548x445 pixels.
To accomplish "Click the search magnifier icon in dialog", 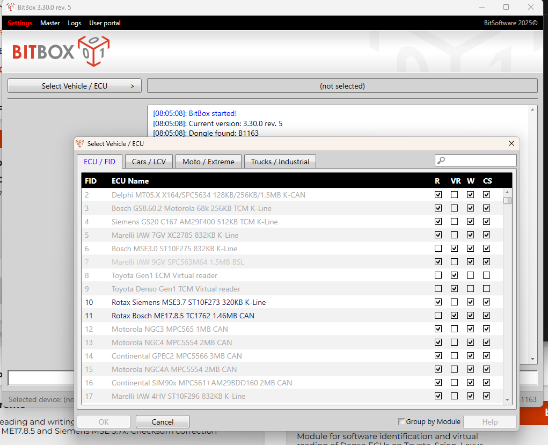I will pos(441,161).
